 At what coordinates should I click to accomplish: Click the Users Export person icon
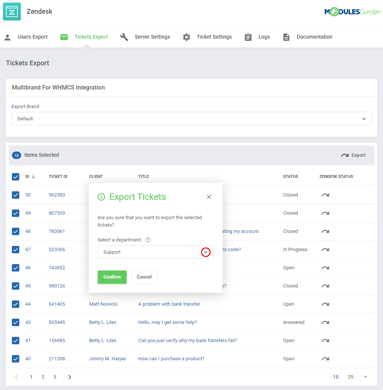[x=7, y=37]
